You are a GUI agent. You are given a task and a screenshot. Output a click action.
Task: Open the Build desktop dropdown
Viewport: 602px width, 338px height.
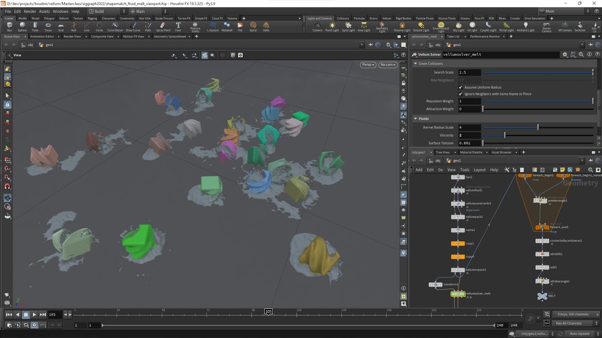(x=107, y=11)
